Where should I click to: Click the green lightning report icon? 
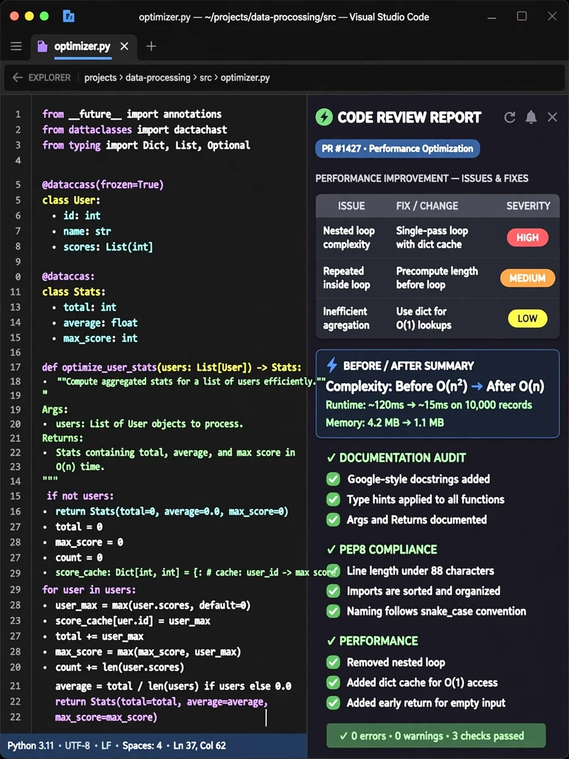pyautogui.click(x=324, y=117)
